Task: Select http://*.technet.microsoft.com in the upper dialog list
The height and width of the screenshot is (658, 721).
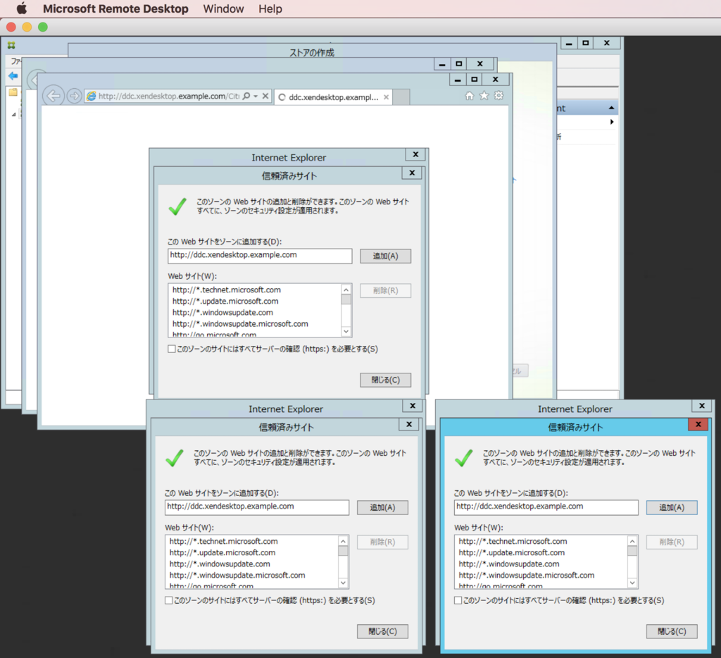Action: 226,290
